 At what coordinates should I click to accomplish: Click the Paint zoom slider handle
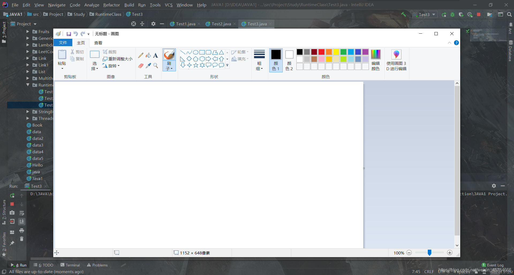[429, 253]
